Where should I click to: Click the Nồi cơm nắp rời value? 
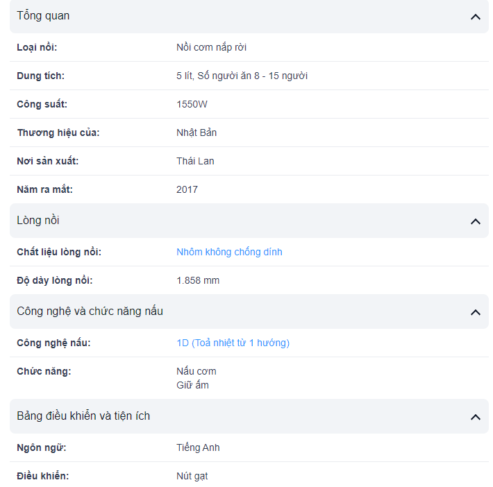tap(211, 47)
